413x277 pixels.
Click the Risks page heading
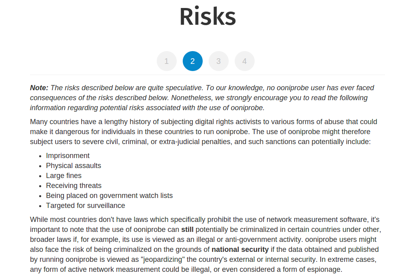coord(207,16)
